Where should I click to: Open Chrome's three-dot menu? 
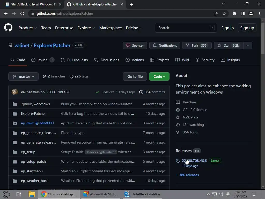(259, 13)
